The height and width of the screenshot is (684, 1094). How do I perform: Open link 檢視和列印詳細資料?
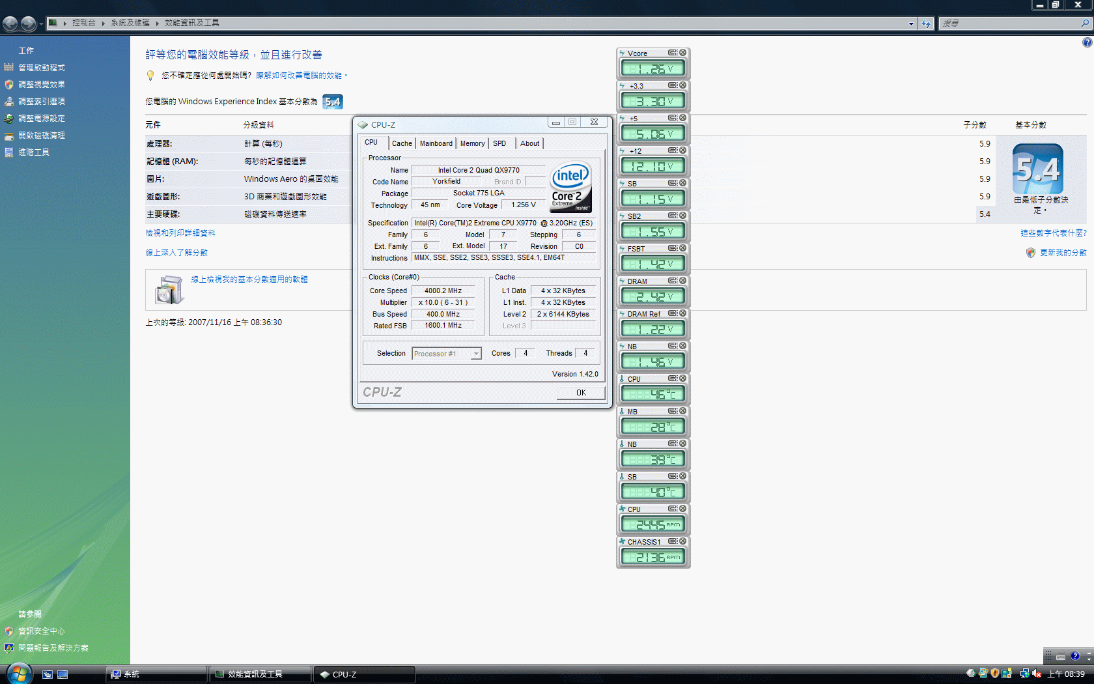click(x=180, y=233)
